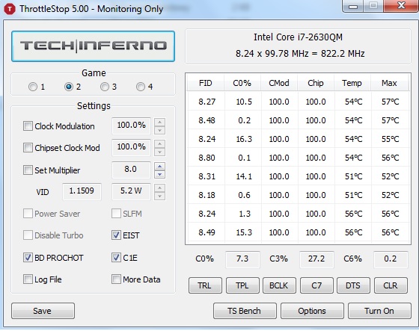Open the TPL turbo power limits button
The image size is (419, 331).
pyautogui.click(x=242, y=285)
